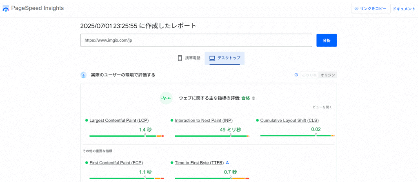The height and width of the screenshot is (182, 418).
Task: Click the URL input field
Action: pyautogui.click(x=197, y=40)
